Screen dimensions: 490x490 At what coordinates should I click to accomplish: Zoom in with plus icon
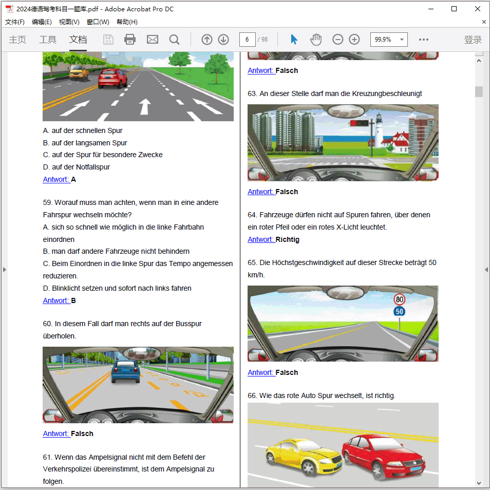(x=354, y=40)
